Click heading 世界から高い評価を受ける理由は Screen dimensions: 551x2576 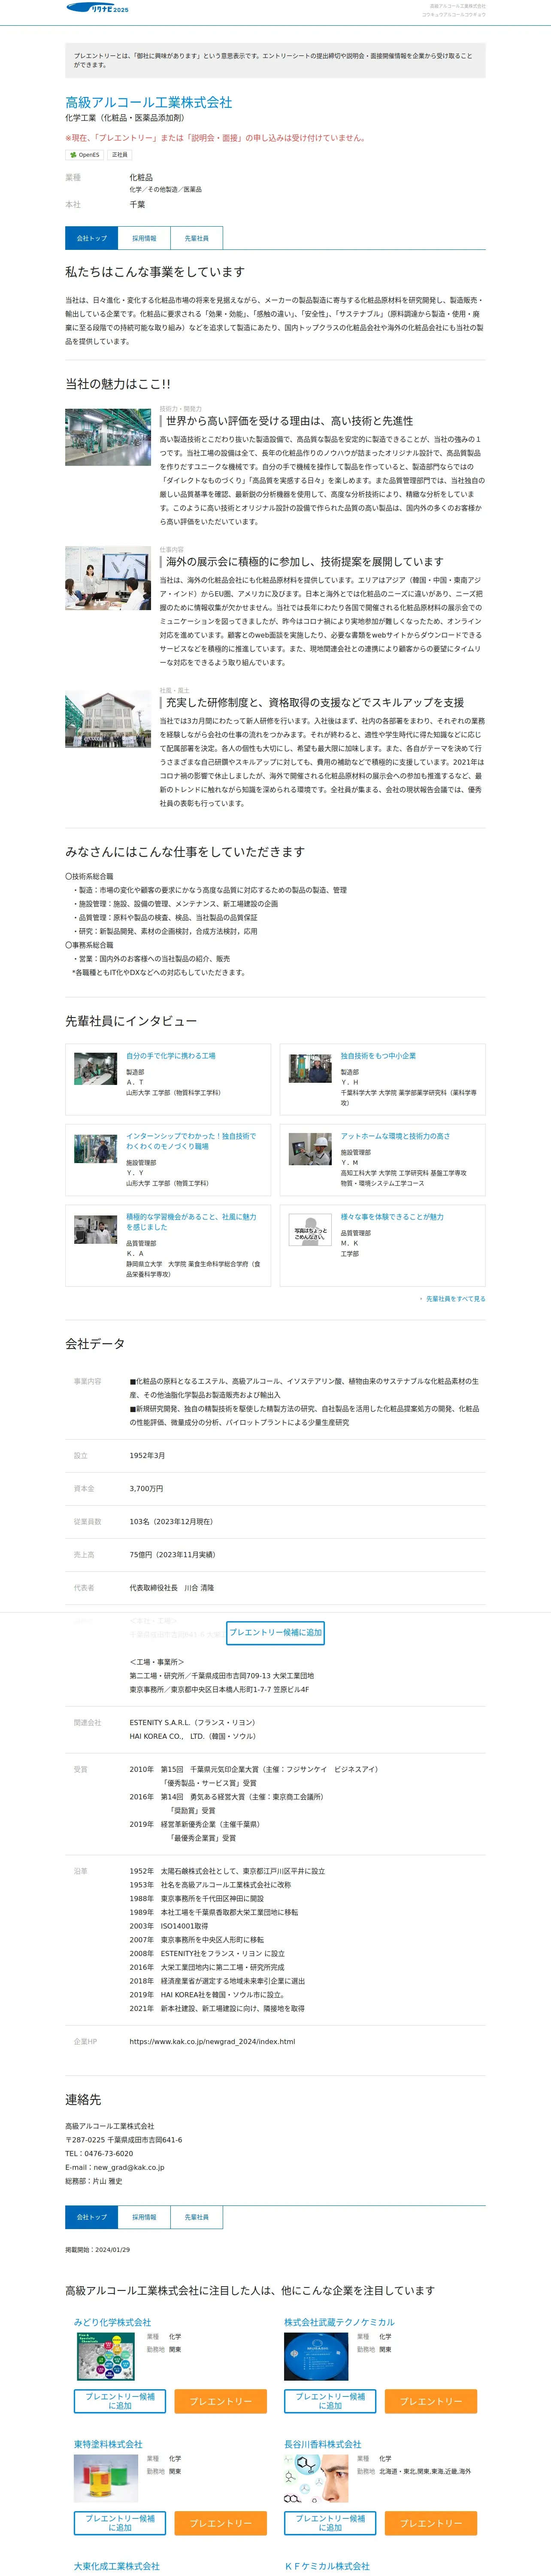click(x=289, y=421)
